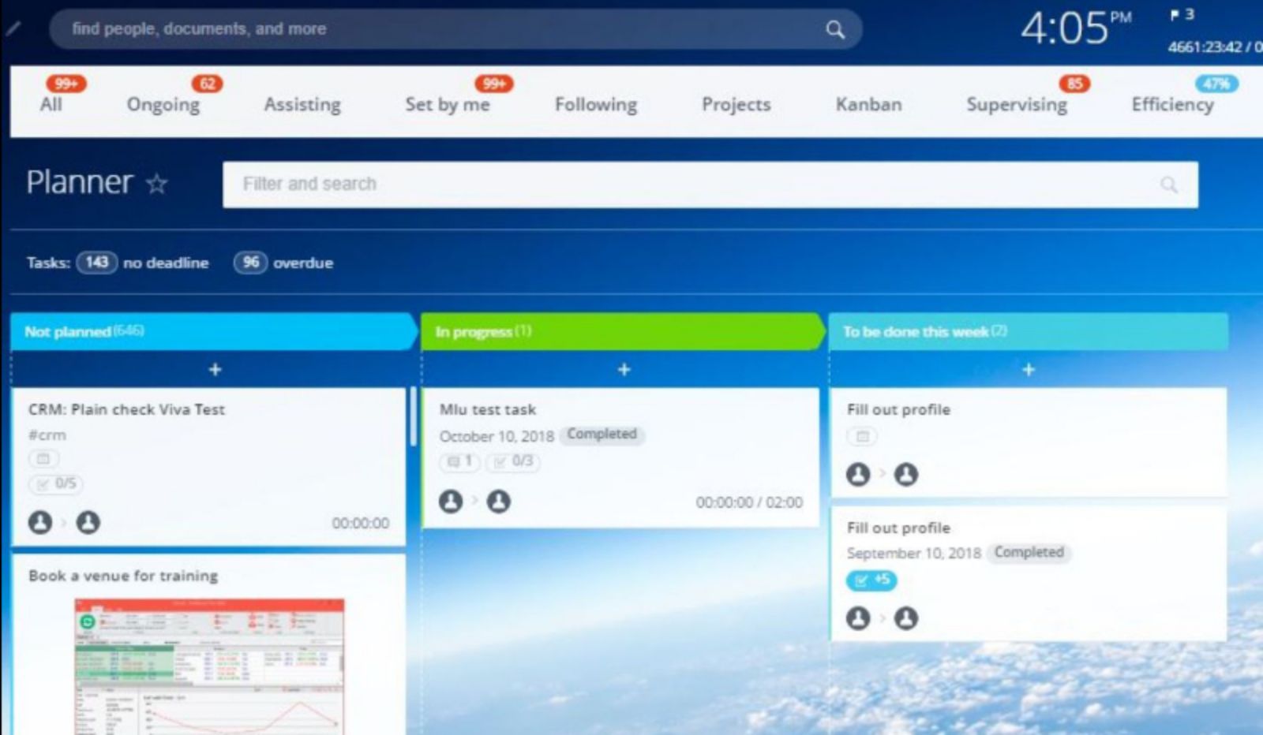The width and height of the screenshot is (1263, 735).
Task: Open the Mlu test task title
Action: pos(488,409)
